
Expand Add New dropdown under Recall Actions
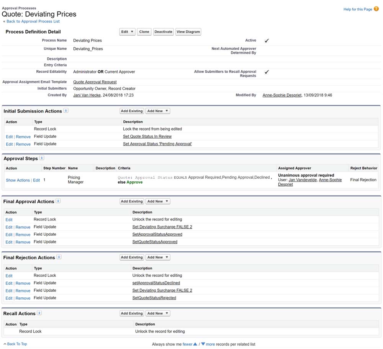(158, 313)
